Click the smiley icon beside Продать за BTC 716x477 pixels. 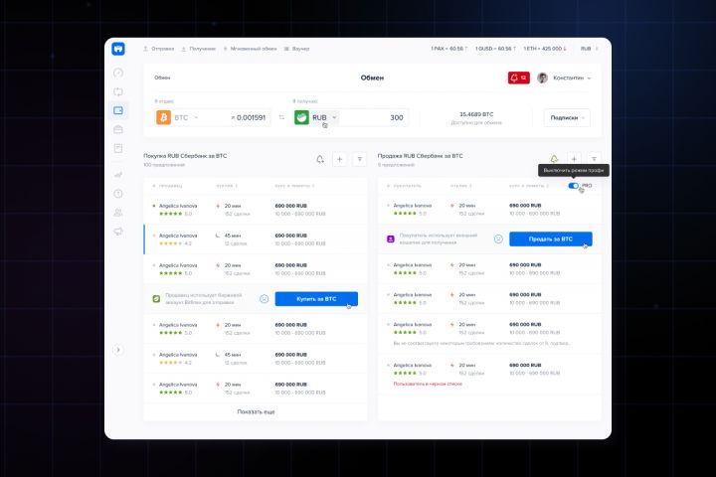tap(498, 239)
